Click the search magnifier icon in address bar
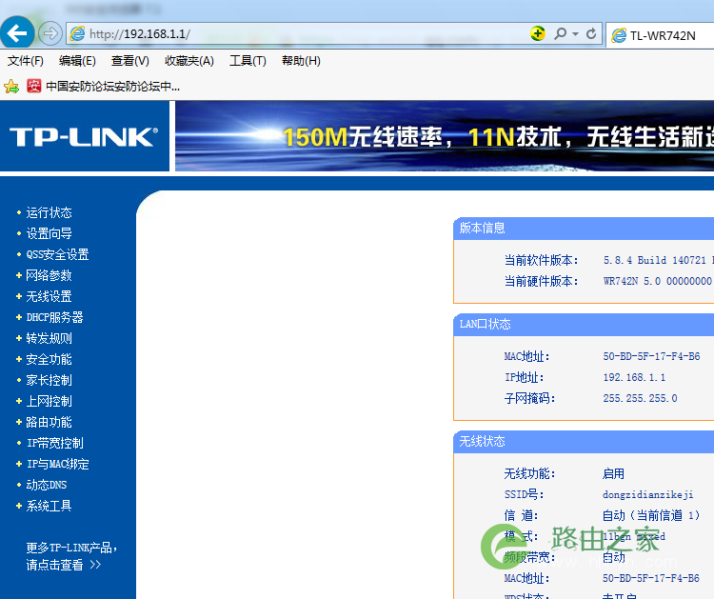 tap(560, 33)
